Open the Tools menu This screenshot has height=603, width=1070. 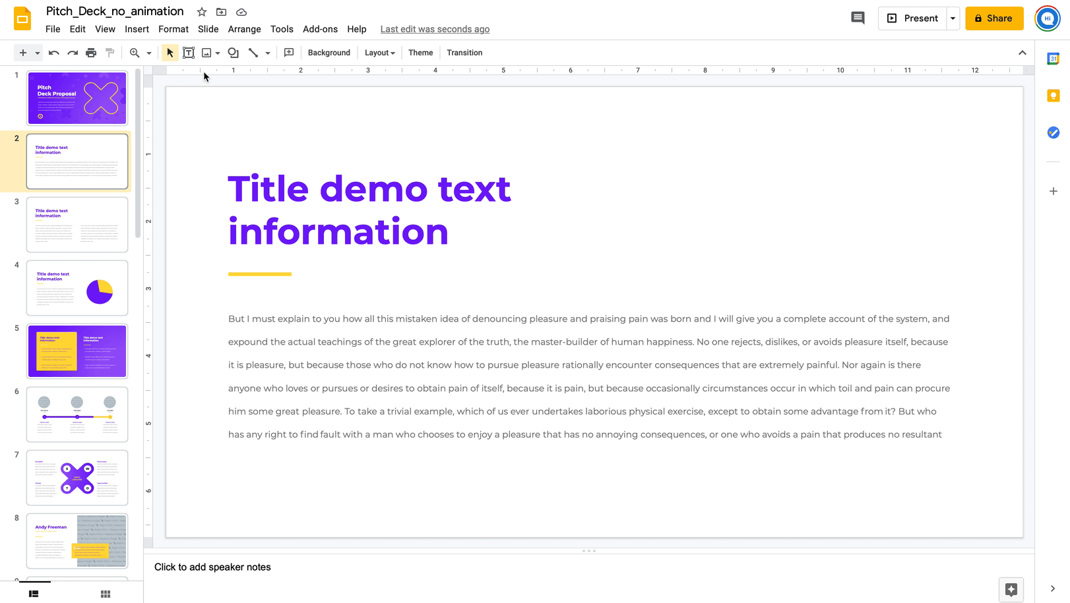tap(282, 29)
